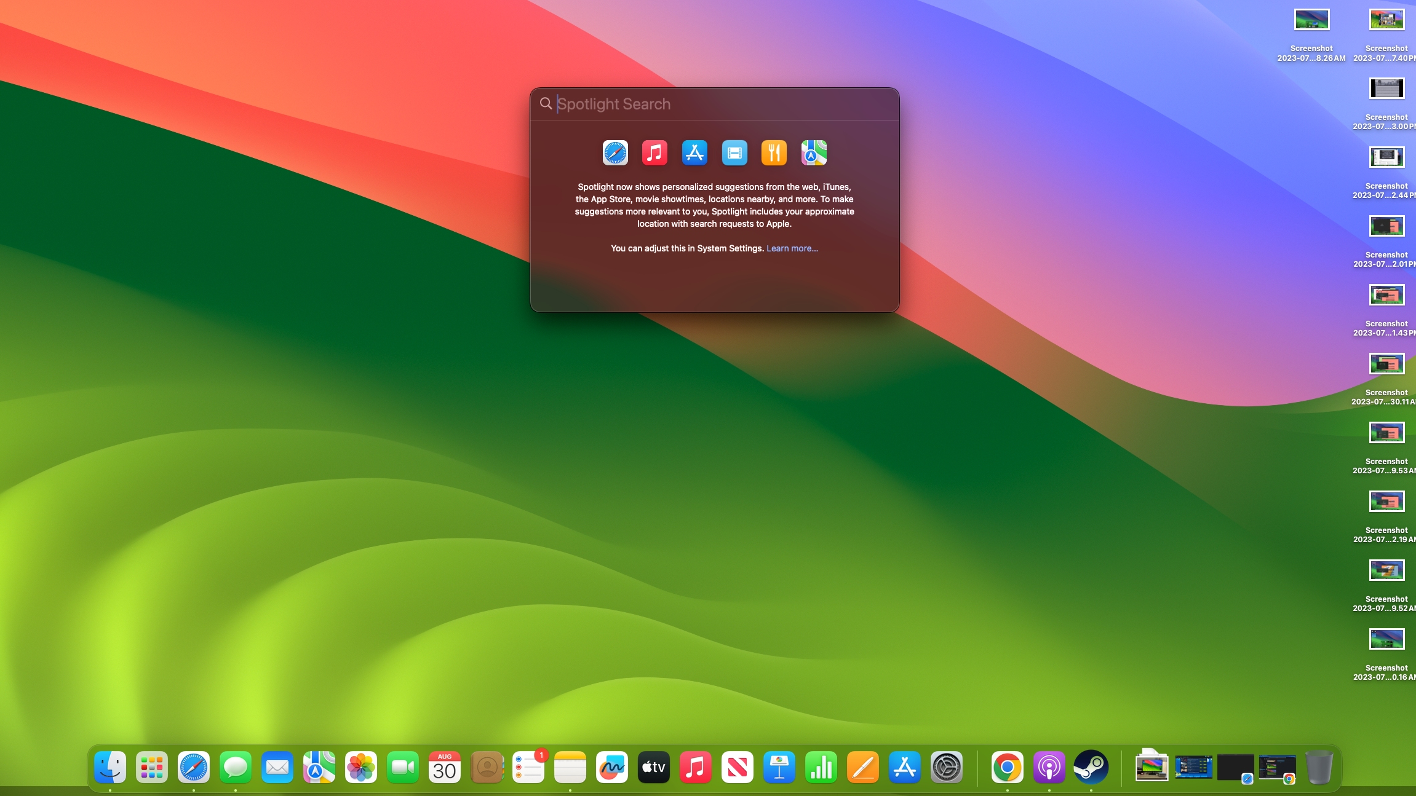Image resolution: width=1416 pixels, height=796 pixels.
Task: Click the Music icon in Spotlight panel
Action: [654, 153]
